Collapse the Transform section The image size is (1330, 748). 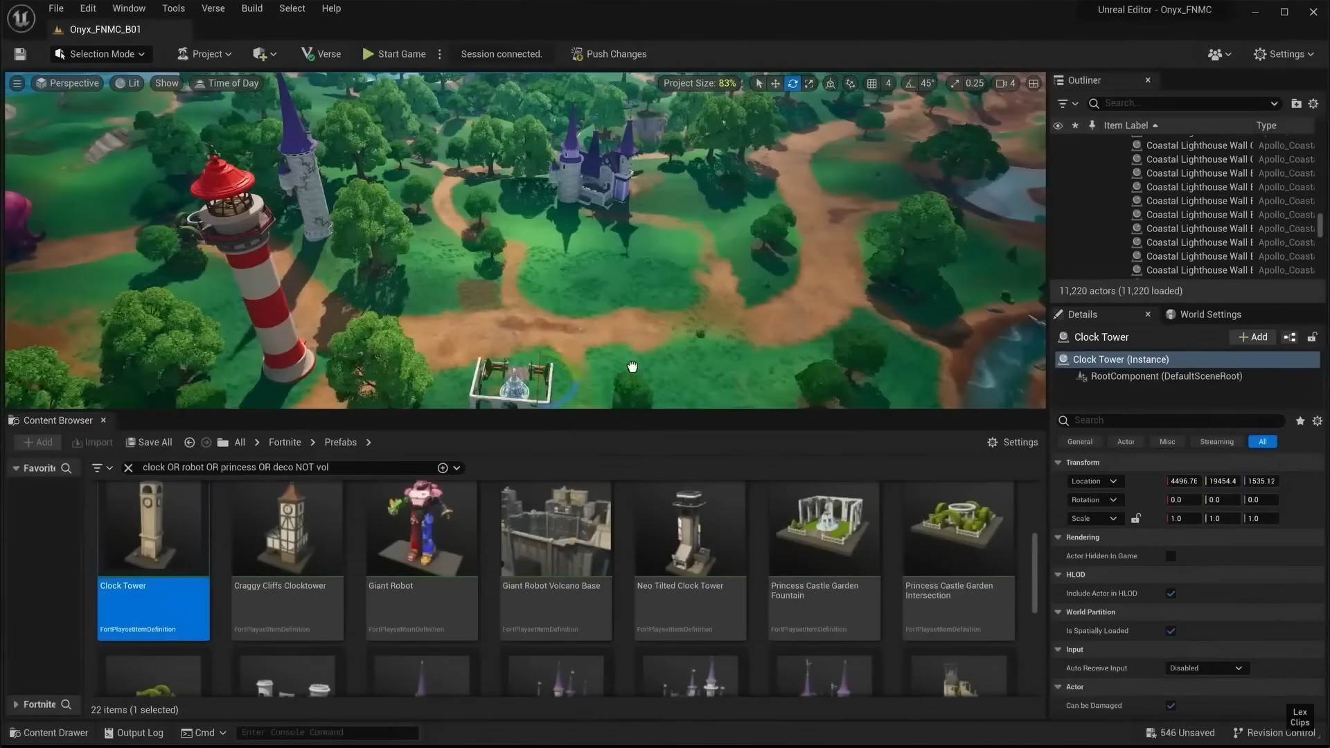tap(1058, 463)
